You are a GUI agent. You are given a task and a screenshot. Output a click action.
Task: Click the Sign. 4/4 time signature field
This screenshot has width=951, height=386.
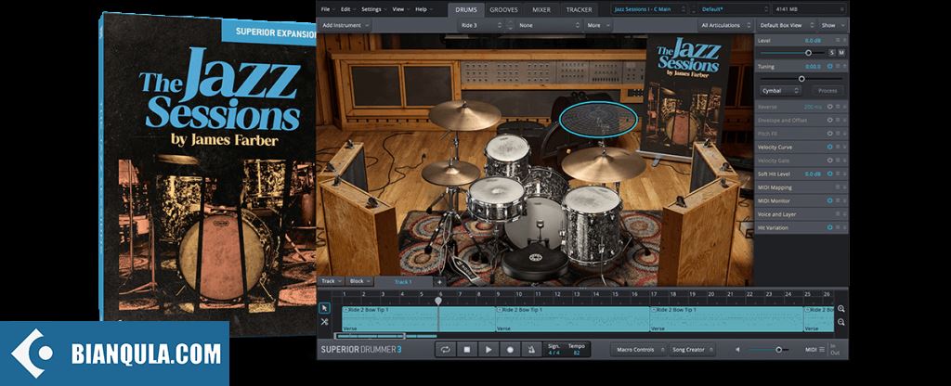(554, 349)
